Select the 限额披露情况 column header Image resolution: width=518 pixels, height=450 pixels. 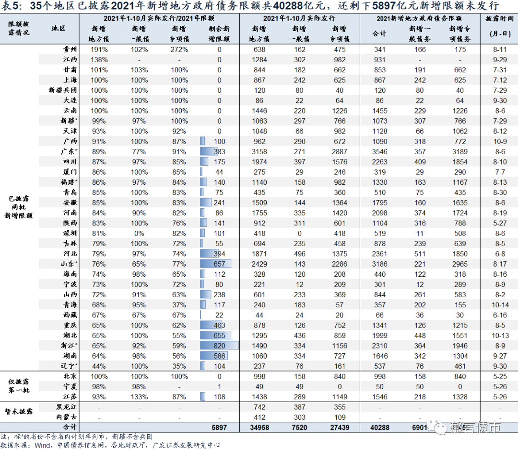pos(19,28)
